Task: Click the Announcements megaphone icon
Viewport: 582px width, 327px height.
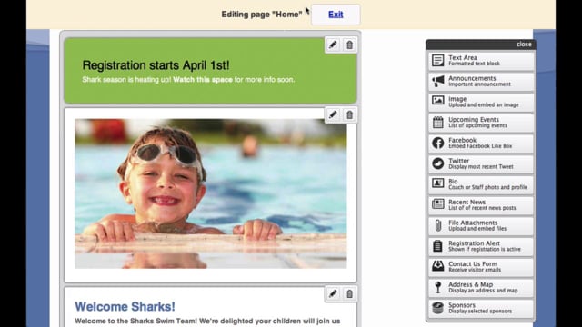Action: pyautogui.click(x=438, y=81)
